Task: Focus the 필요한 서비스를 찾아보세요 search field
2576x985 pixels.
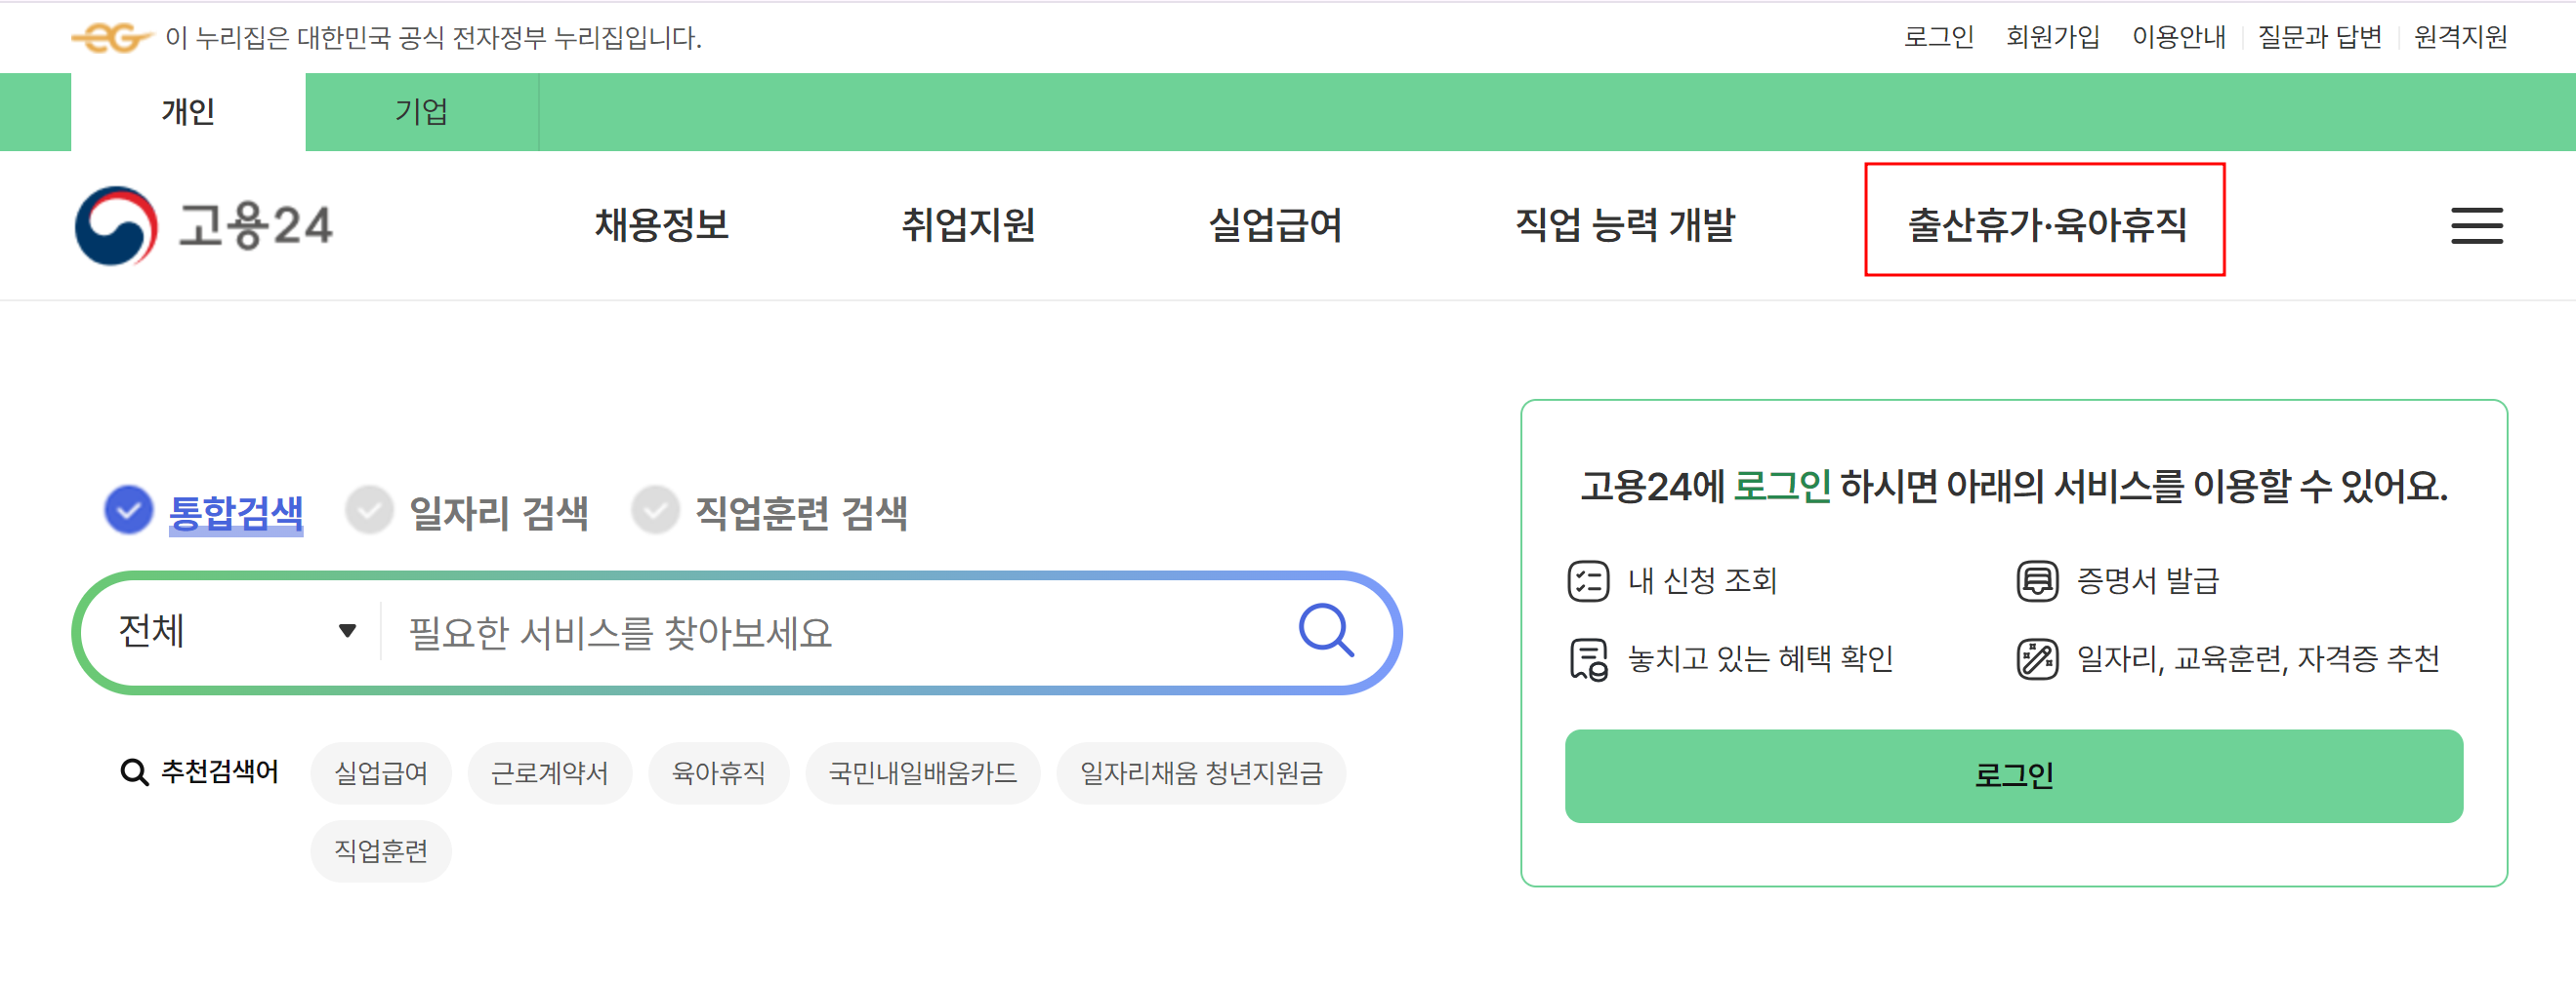Action: (840, 632)
